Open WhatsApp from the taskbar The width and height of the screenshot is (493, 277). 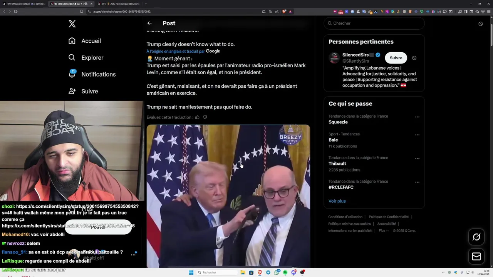pos(277,272)
